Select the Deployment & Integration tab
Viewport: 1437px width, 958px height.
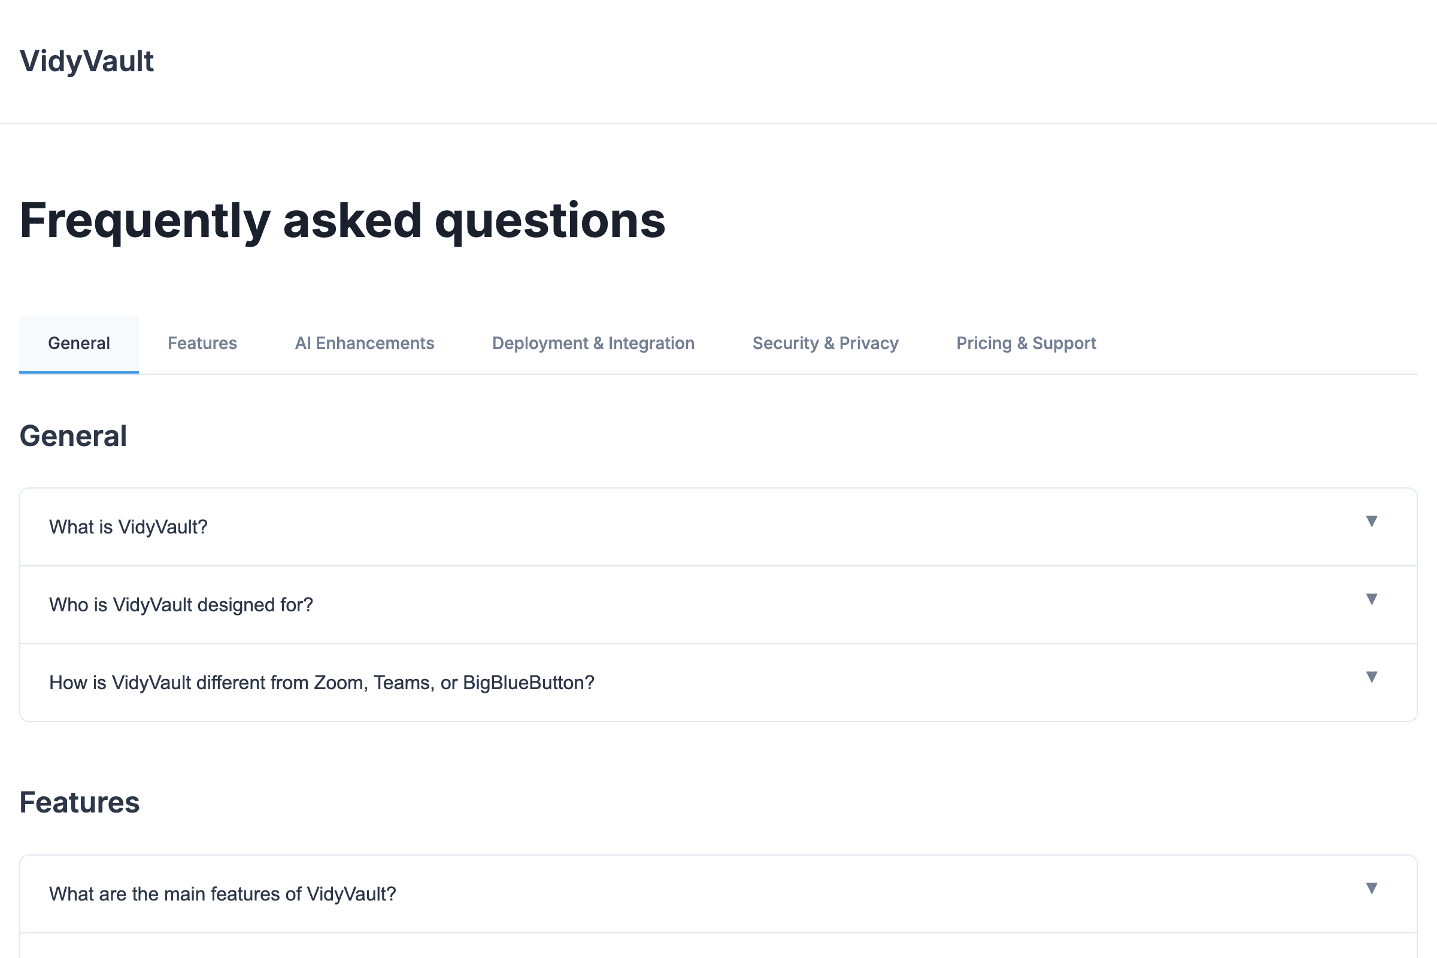(x=593, y=342)
